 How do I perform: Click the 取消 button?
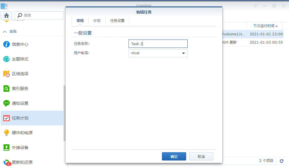point(201,156)
